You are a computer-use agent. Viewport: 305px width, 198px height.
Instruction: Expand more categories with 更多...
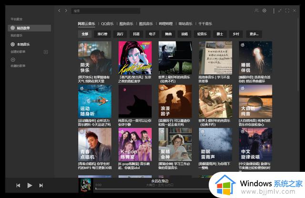point(254,34)
